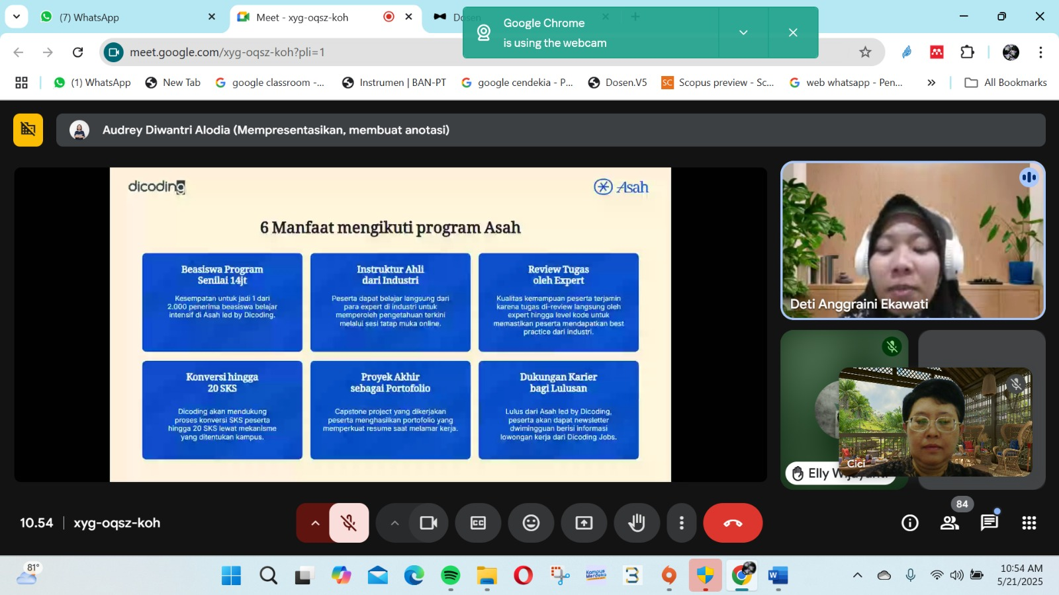1059x595 pixels.
Task: Open the Scopus preview bookmark
Action: click(x=717, y=83)
